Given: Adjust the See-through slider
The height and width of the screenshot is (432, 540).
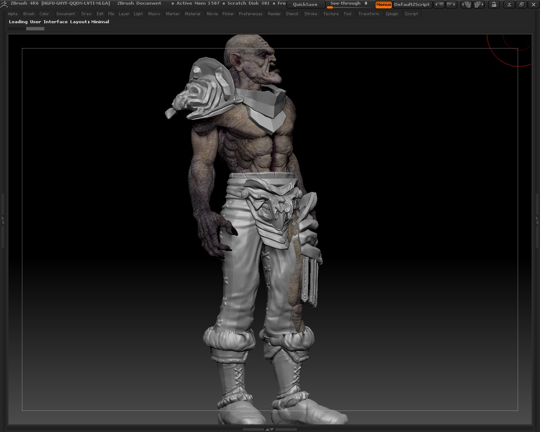Looking at the screenshot, I should coord(349,4).
